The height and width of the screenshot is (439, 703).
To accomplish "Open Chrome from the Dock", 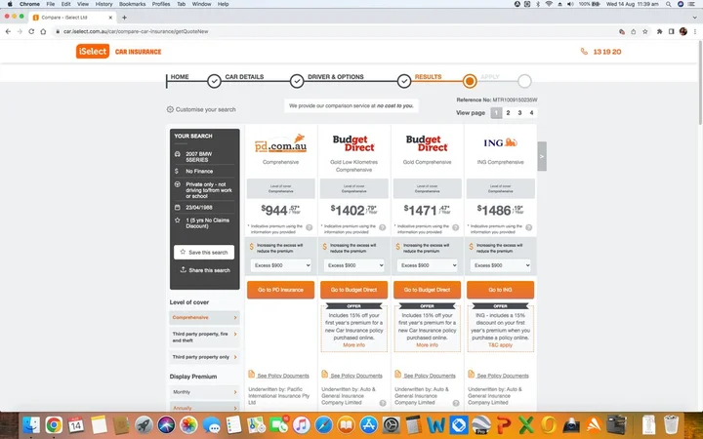I will 54,424.
